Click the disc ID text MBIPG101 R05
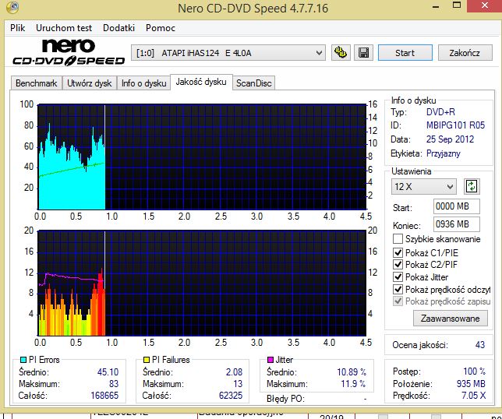Viewport: 502px width, 419px height. (x=455, y=125)
